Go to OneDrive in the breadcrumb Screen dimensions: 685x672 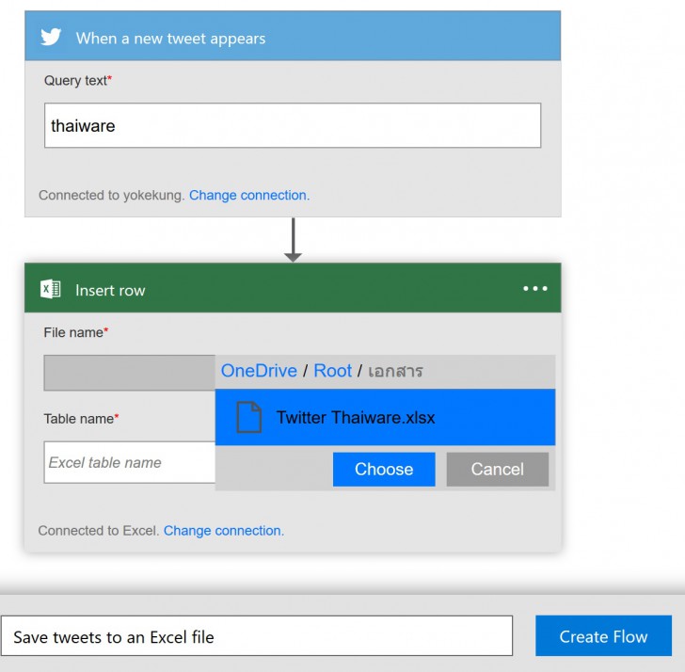click(259, 371)
